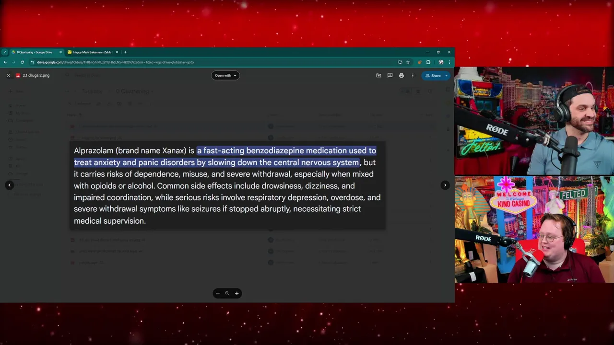Reset zoom with the magnifier icon
This screenshot has width=614, height=345.
[227, 293]
